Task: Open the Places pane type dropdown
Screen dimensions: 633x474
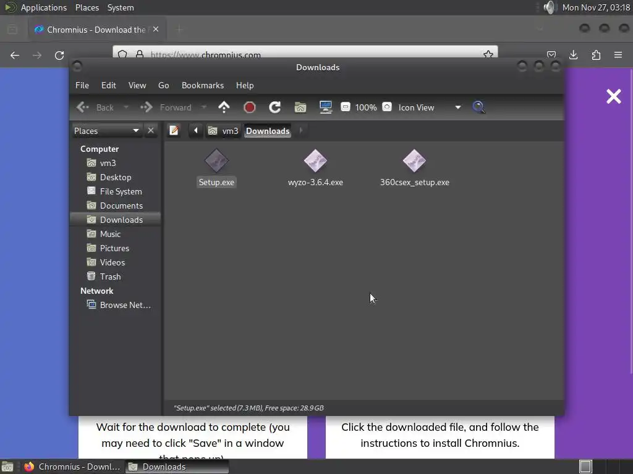Action: click(x=107, y=131)
